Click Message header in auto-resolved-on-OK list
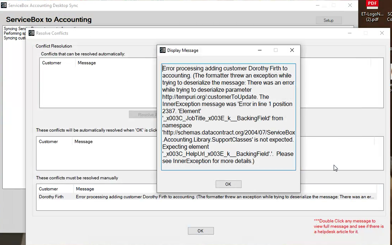 pyautogui.click(x=84, y=142)
